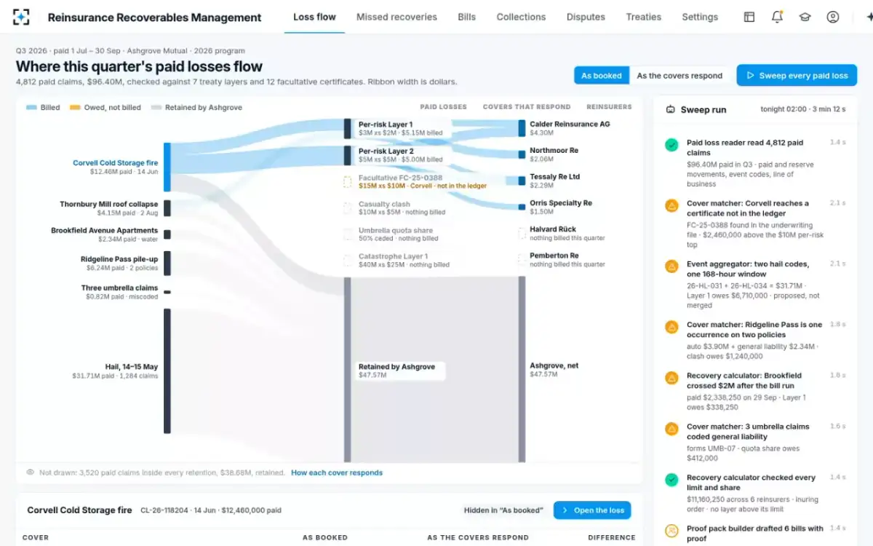Screen dimensions: 873x546
Task: Open notifications bell
Action: [x=777, y=17]
